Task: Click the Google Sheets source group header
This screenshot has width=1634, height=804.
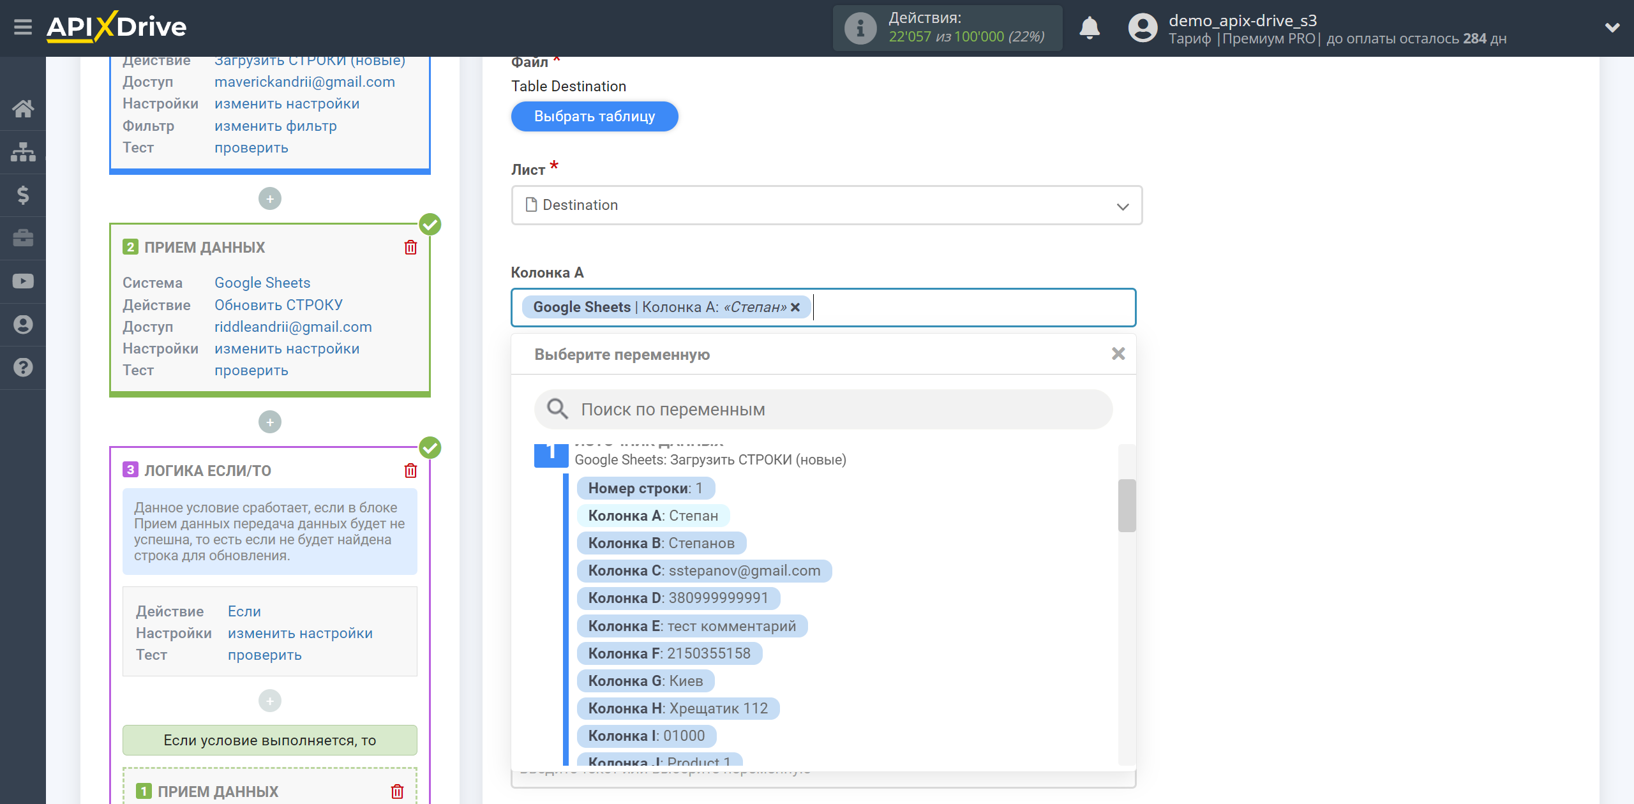Action: (x=710, y=460)
